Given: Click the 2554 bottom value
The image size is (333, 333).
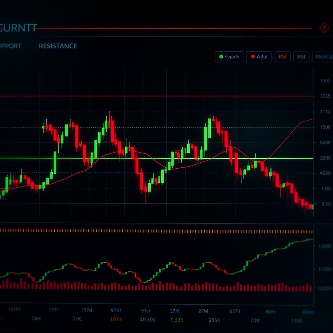Looking at the screenshot, I should (x=214, y=320).
